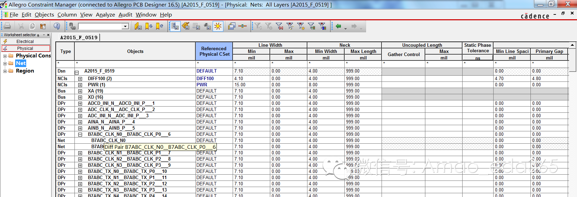
Task: Click the bookmark up-arrow icon
Action: [160, 26]
